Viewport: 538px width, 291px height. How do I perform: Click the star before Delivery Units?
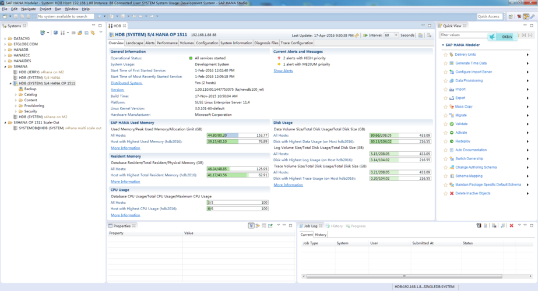click(445, 55)
